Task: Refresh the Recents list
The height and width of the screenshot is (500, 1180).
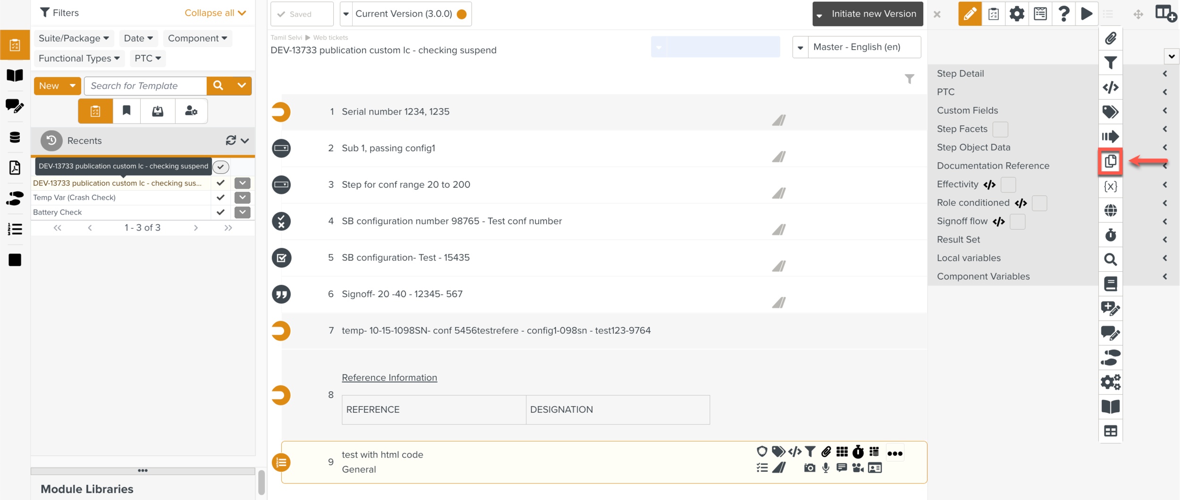Action: 231,141
